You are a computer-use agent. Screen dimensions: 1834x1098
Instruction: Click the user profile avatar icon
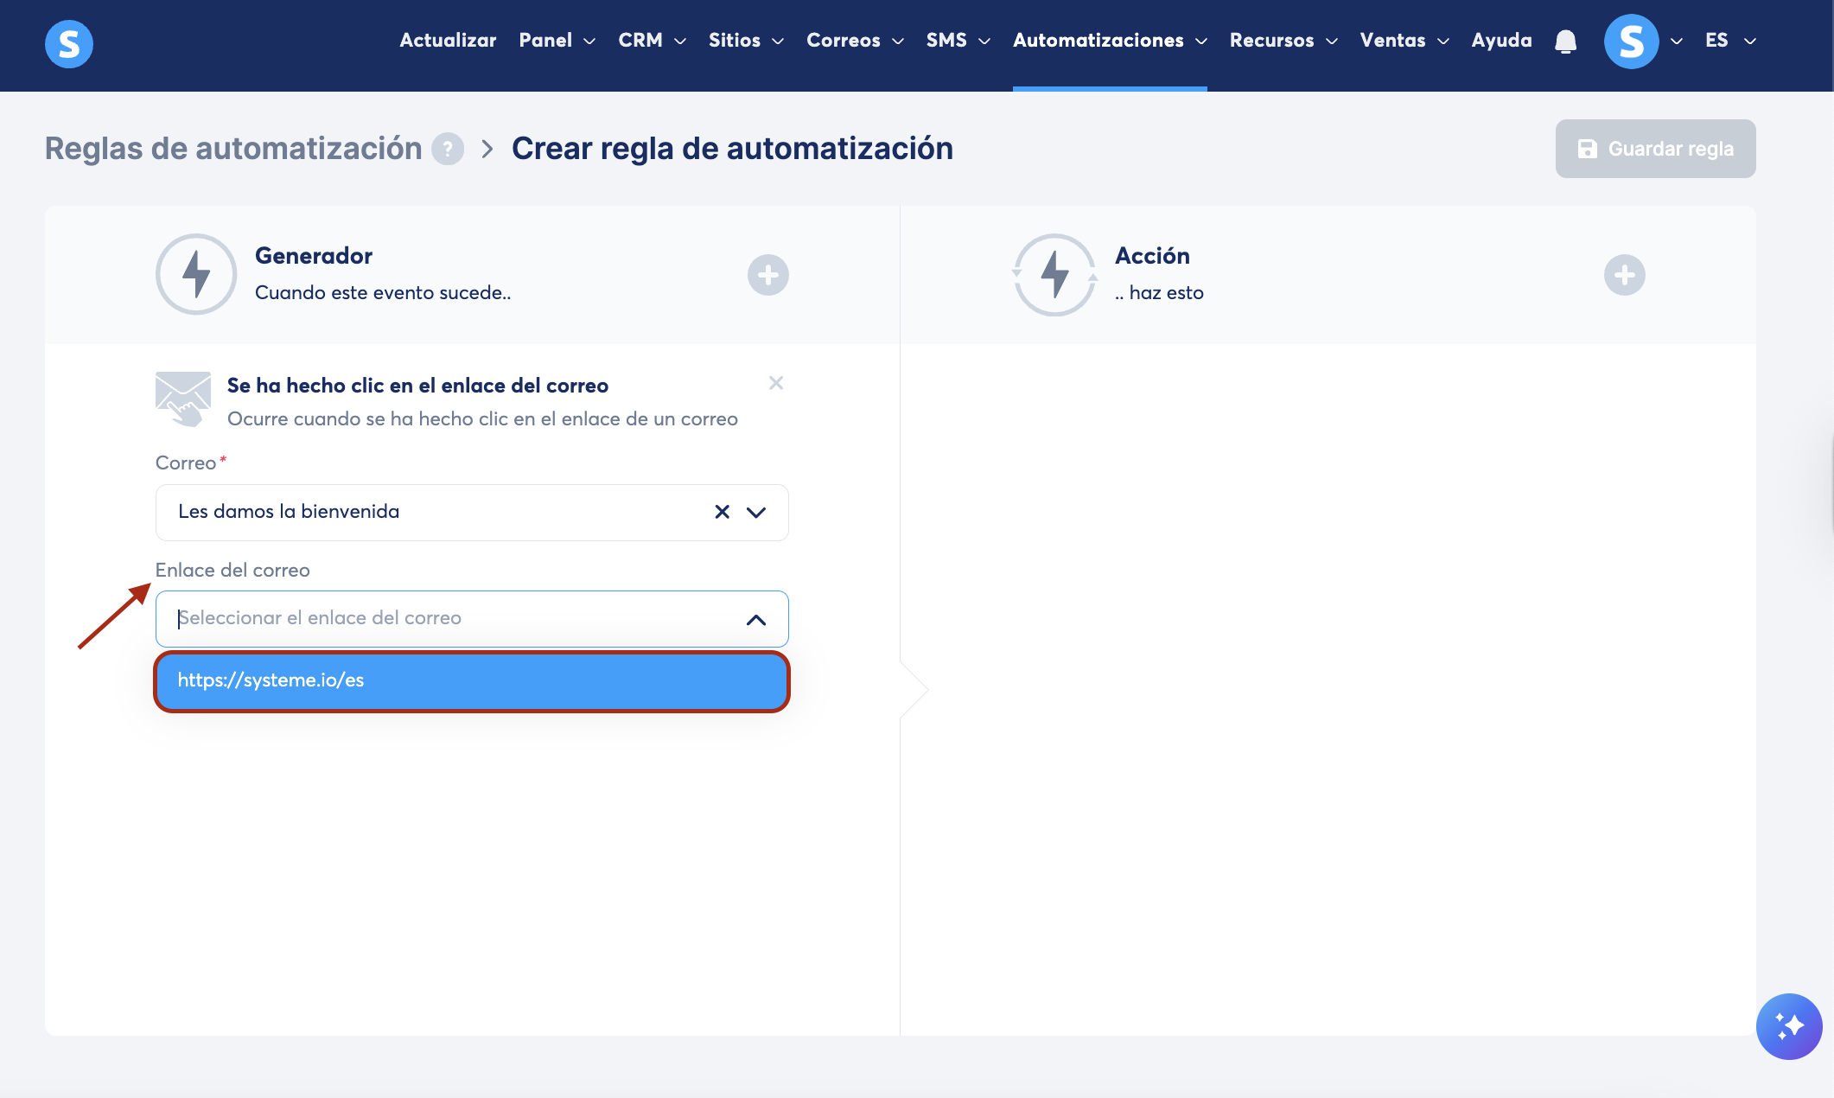pyautogui.click(x=1631, y=41)
